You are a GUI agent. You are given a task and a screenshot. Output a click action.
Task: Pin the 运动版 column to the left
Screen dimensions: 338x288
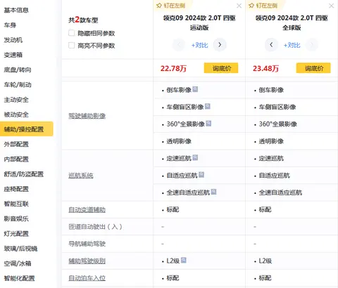click(x=171, y=6)
